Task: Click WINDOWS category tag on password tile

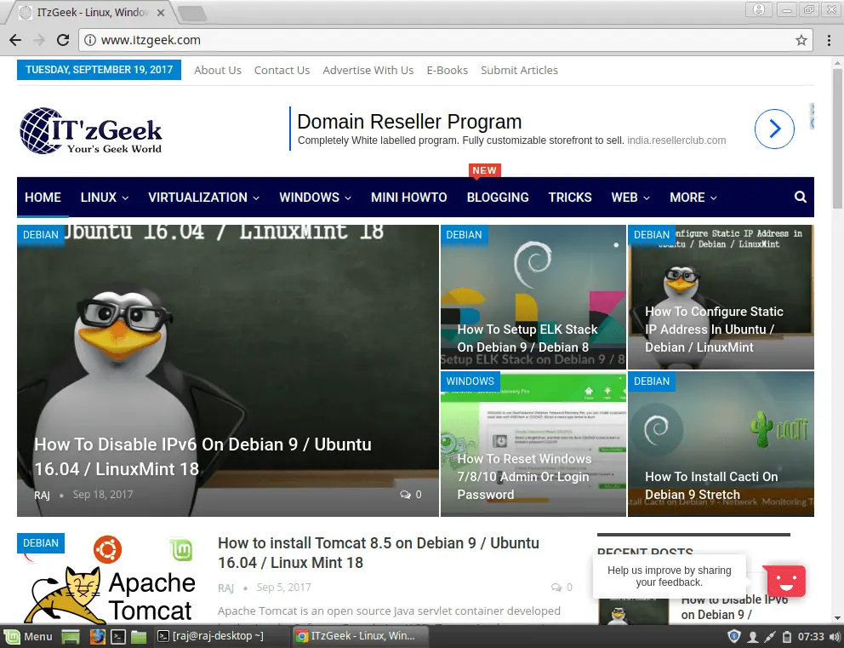Action: pyautogui.click(x=470, y=381)
